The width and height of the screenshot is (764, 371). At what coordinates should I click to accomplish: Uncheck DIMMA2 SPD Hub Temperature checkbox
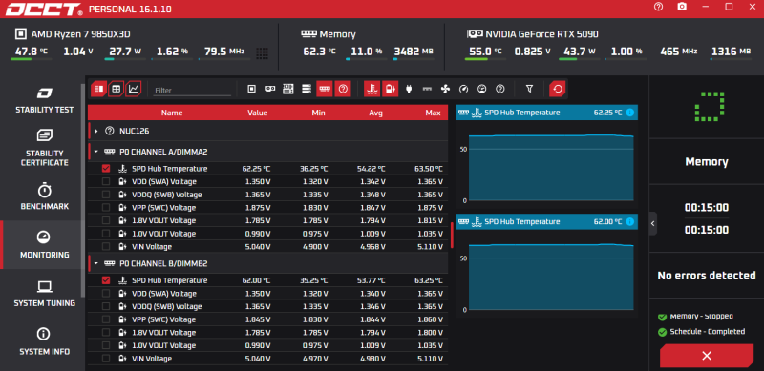[106, 169]
